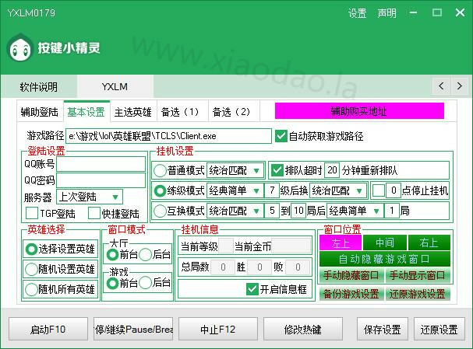Expand the 练级模式 经典简单 dropdown
Viewport: 473px width, 349px height.
tap(235, 190)
